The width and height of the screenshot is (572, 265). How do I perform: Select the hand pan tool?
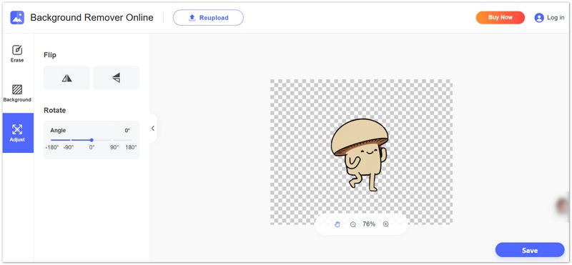pyautogui.click(x=337, y=224)
